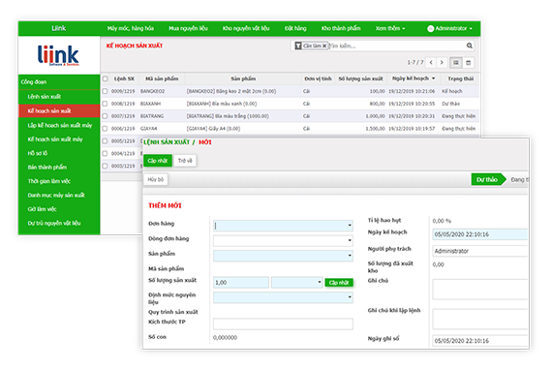Select Kế hoạch sản xuất in sidebar
The height and width of the screenshot is (370, 552).
point(59,110)
